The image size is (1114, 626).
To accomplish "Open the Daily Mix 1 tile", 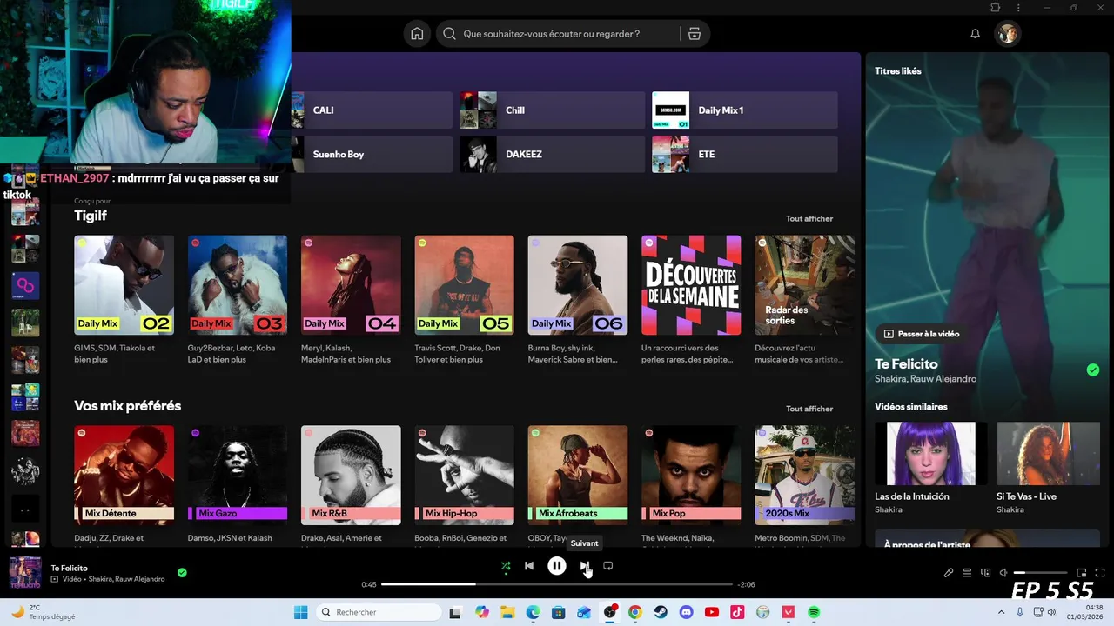I will click(745, 110).
